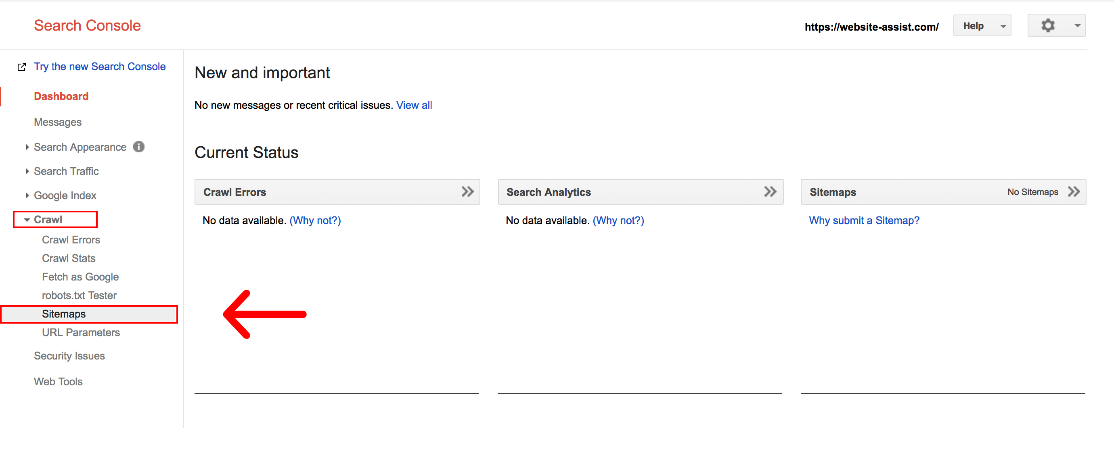
Task: Open Sitemaps in the sidebar
Action: click(x=64, y=314)
